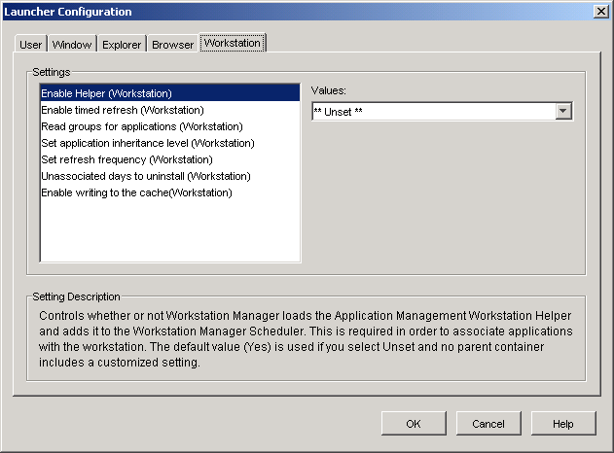Screen dimensions: 614x453
Task: Click the Workstation tab
Action: tap(233, 43)
